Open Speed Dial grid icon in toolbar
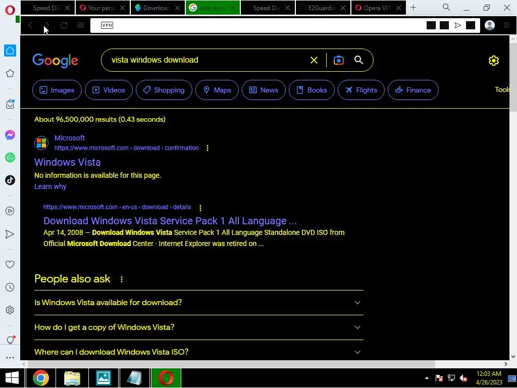The width and height of the screenshot is (517, 388). (x=80, y=25)
